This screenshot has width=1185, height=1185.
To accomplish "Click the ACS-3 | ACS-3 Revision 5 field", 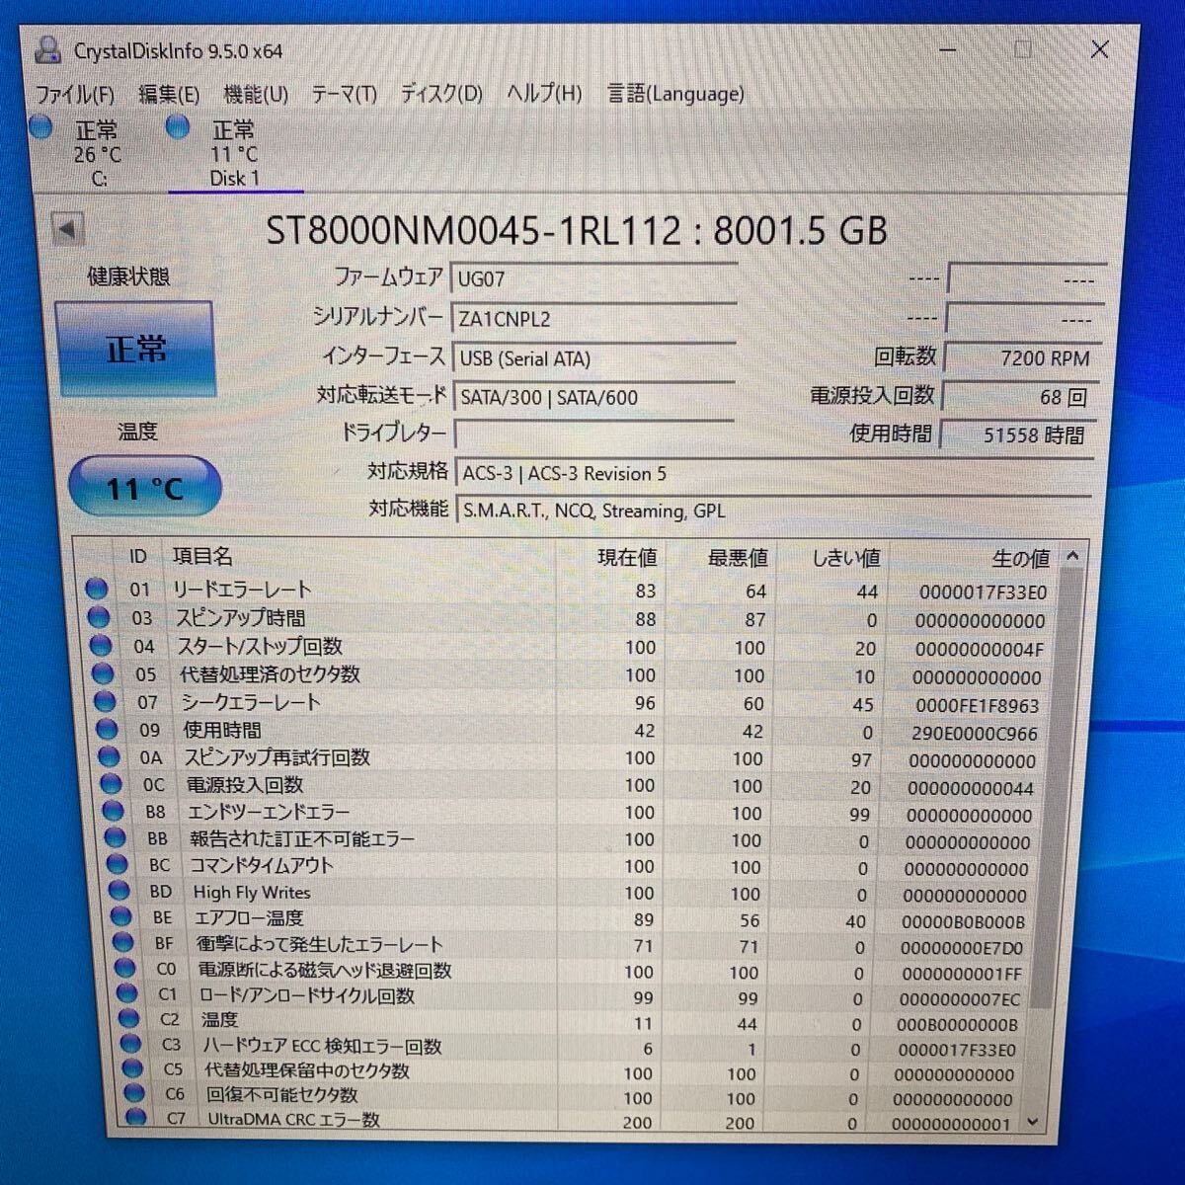I will coord(773,473).
